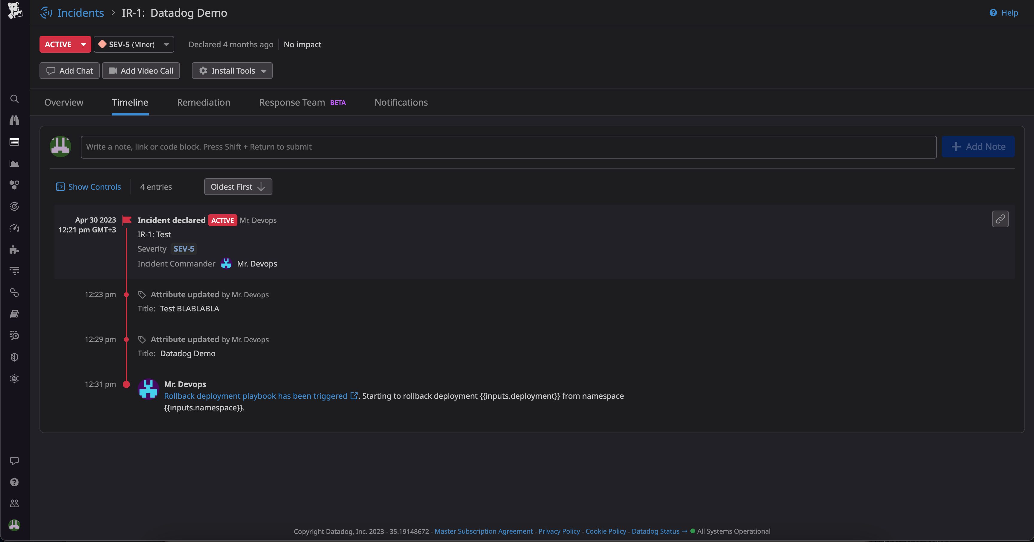Expand the SEV-5 severity selector

134,44
